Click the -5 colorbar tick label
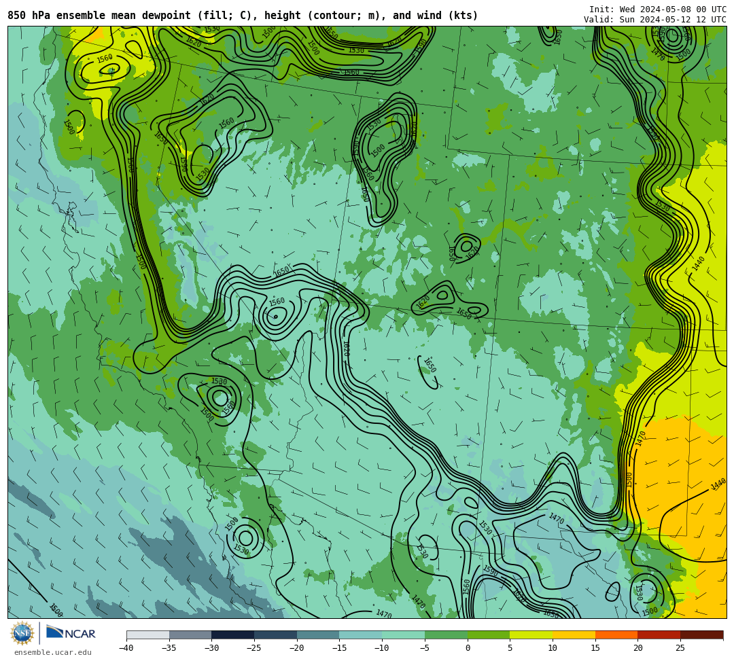The height and width of the screenshot is (661, 734). click(425, 648)
